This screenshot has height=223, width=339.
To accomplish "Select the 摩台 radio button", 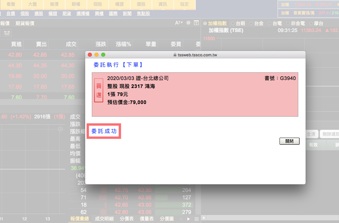I will click(311, 23).
